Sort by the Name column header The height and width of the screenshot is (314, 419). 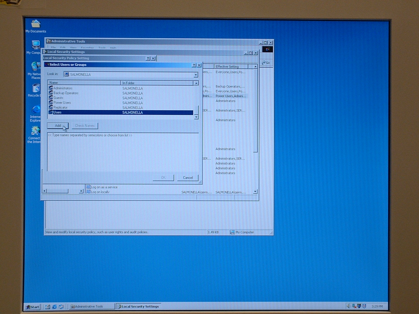(84, 83)
